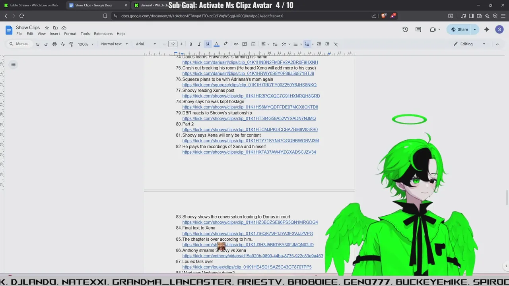Increase the indent level
This screenshot has width=509, height=286.
[x=327, y=44]
